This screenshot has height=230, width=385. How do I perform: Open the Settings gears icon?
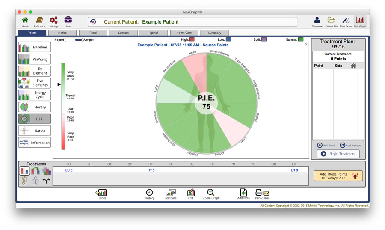(53, 22)
